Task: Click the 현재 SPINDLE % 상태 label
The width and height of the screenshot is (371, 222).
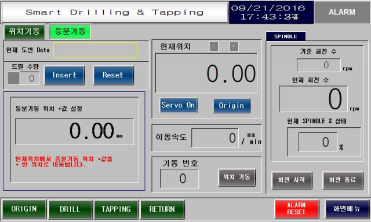Action: click(317, 121)
